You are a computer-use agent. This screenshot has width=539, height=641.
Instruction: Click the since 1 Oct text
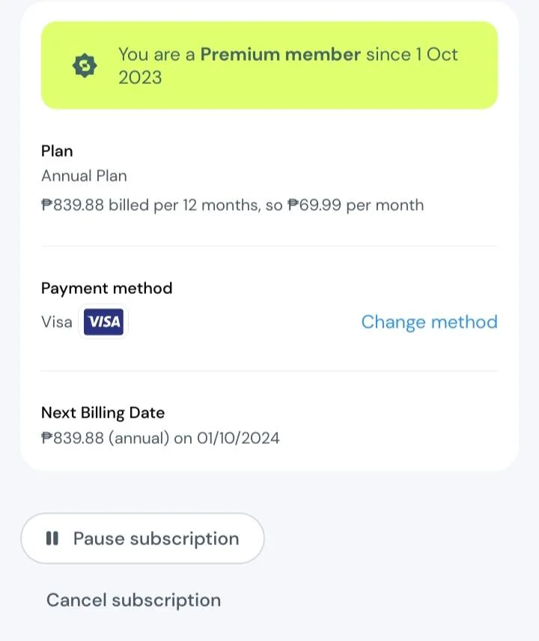[412, 55]
